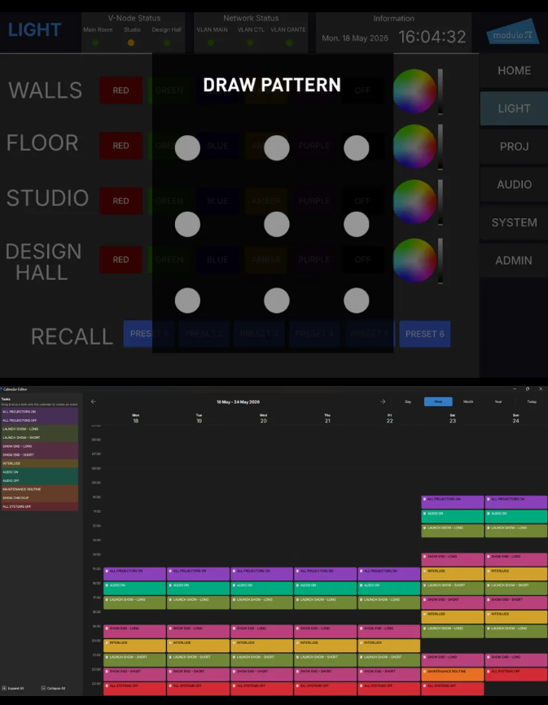The height and width of the screenshot is (705, 548).
Task: Select MAINTENANCE ROUTINE in the Tasks list
Action: (x=40, y=489)
